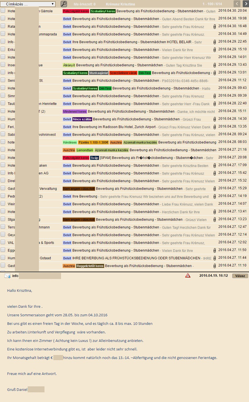The width and height of the screenshot is (249, 402).
Task: Tick checkbox of the 2016.04.28. 08:03 email
Action: click(3, 142)
